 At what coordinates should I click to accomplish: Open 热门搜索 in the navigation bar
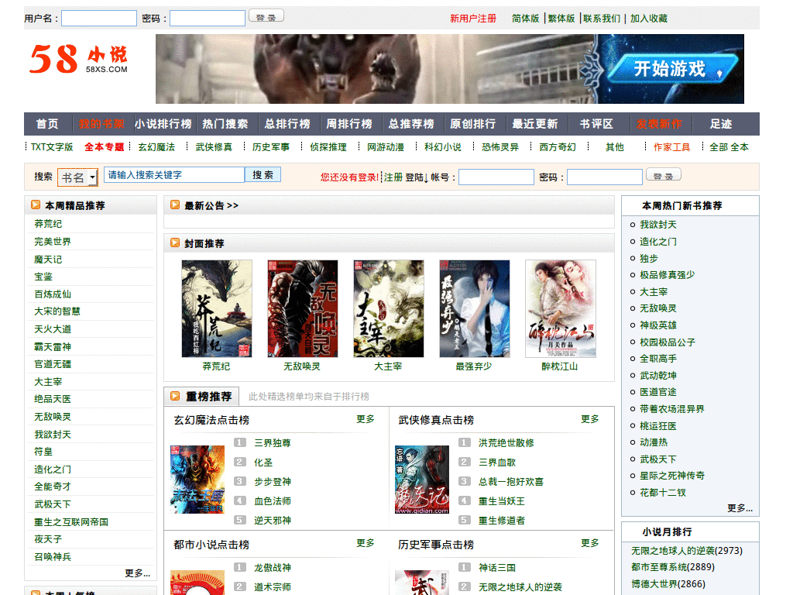(x=225, y=124)
